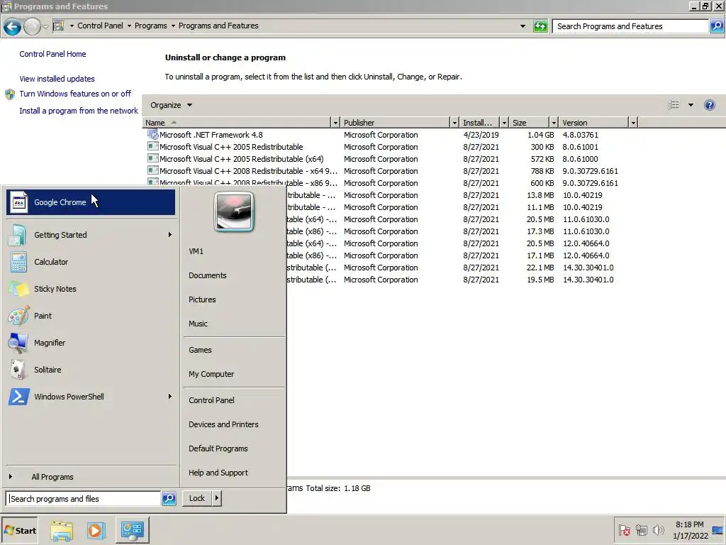The height and width of the screenshot is (545, 726).
Task: Click the Action Center flag tray icon
Action: [x=625, y=530]
